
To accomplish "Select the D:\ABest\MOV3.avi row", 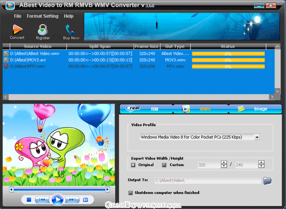I will (139, 60).
